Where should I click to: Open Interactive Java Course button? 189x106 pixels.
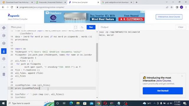click(x=169, y=17)
